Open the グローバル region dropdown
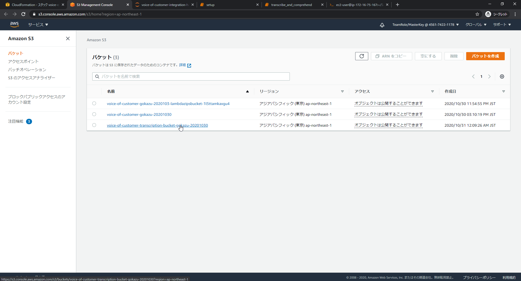Viewport: 521px width, 281px height. click(x=476, y=25)
